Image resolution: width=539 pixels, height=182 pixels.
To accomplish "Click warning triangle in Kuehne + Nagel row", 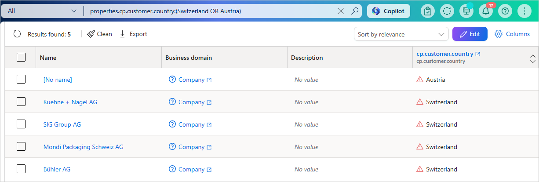I will (420, 102).
